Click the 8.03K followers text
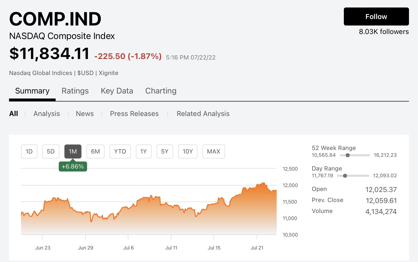Screen dimensions: 418x262 coord(384,32)
